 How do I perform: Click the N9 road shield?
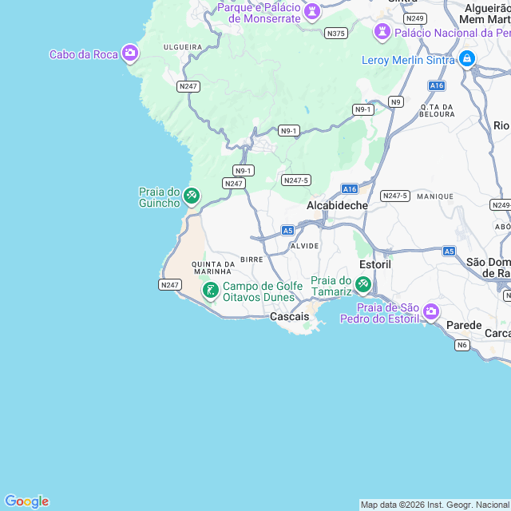point(396,102)
